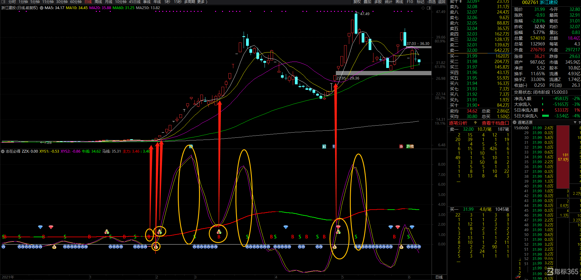Click the gray gap bar labeled 27.95 - 29.36

[x=383, y=73]
